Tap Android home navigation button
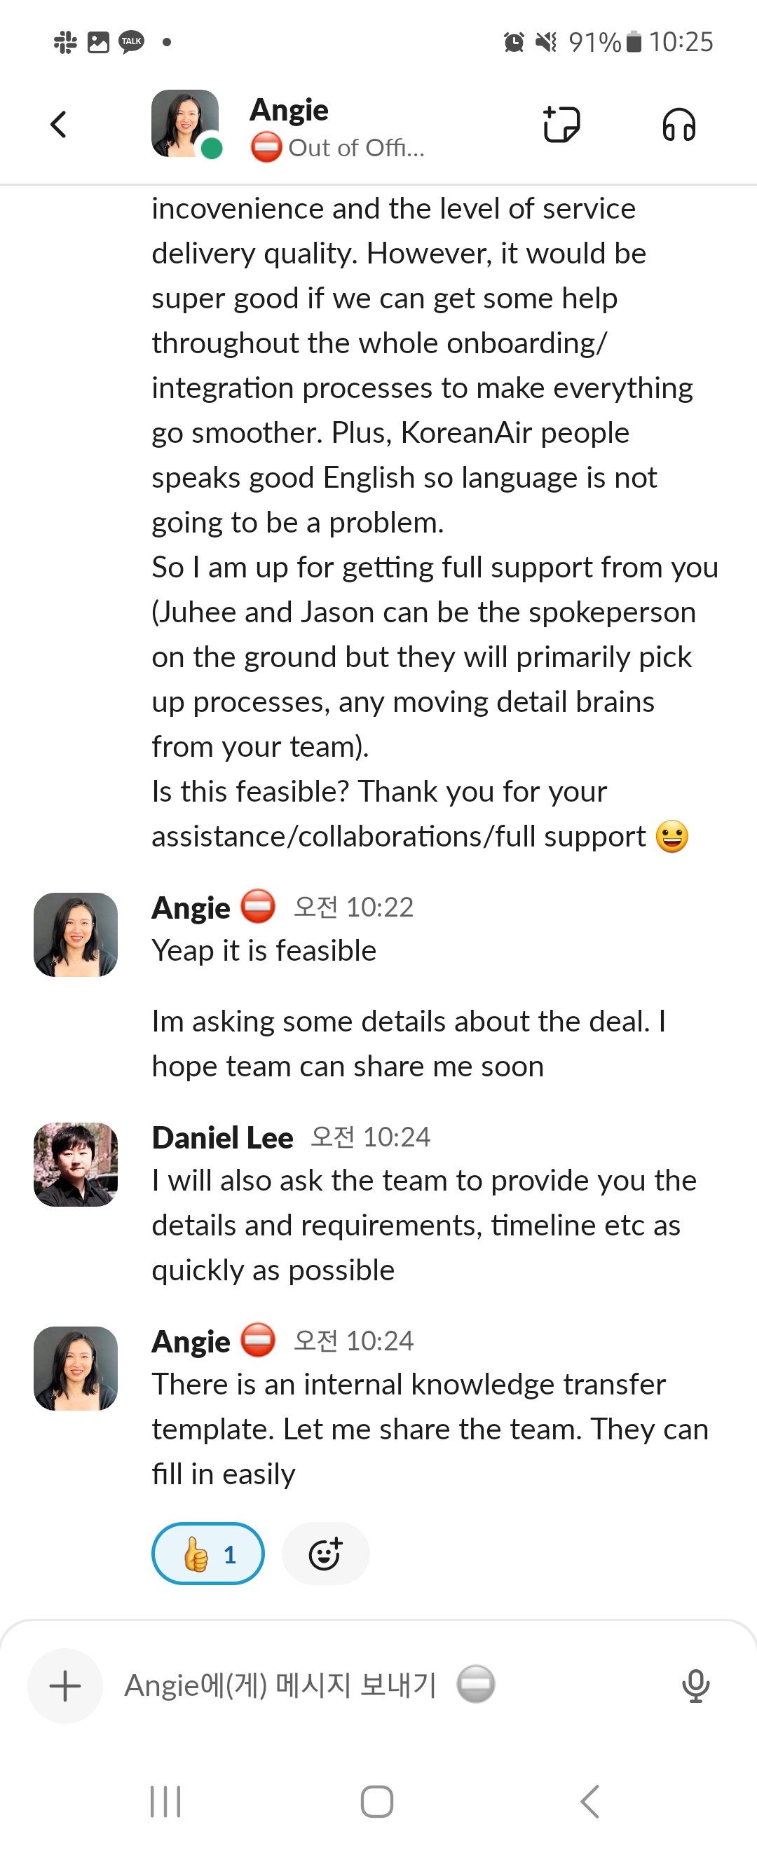 pos(377,1801)
